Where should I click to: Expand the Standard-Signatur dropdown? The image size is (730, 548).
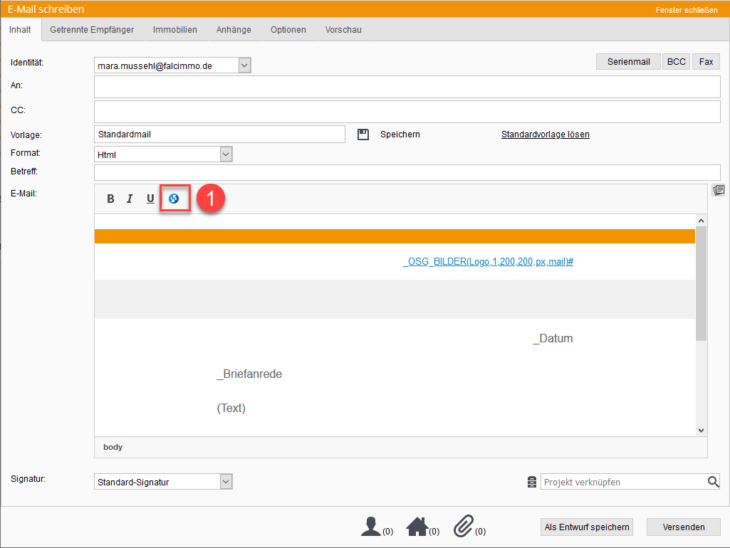click(226, 482)
